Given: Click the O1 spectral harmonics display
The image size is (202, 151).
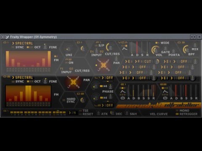Looking at the screenshot, I should (28, 59).
